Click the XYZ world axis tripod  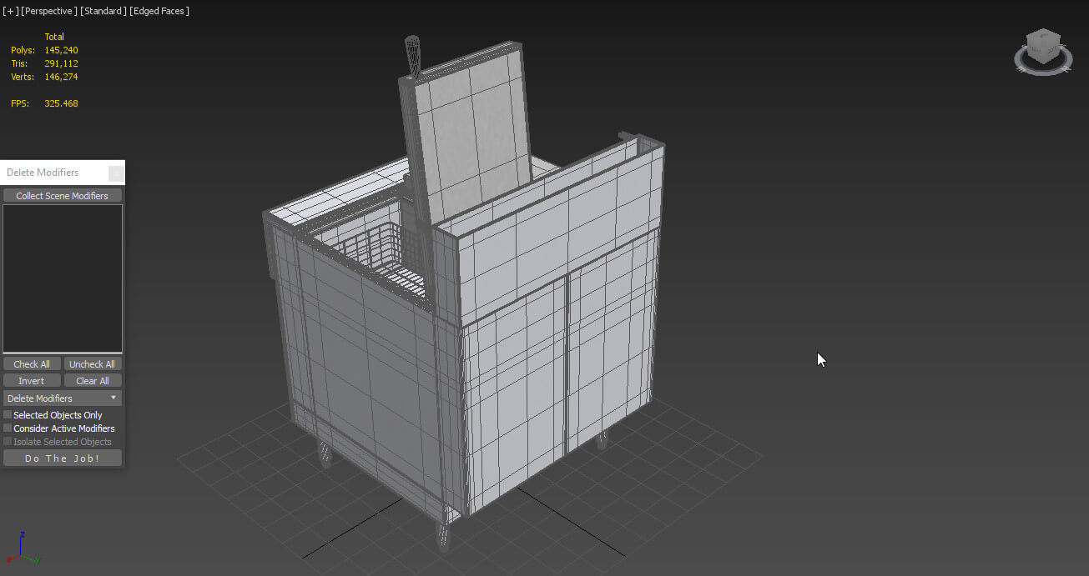(23, 548)
